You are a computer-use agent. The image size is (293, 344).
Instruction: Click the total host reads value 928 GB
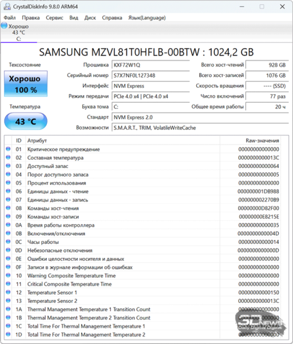pos(267,65)
